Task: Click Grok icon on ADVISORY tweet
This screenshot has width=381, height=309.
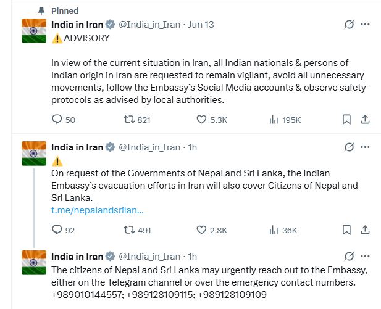Action: (x=348, y=25)
